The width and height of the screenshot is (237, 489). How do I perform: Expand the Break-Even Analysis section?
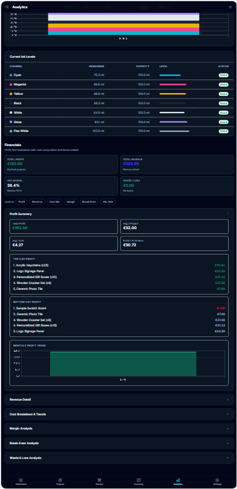119,443
